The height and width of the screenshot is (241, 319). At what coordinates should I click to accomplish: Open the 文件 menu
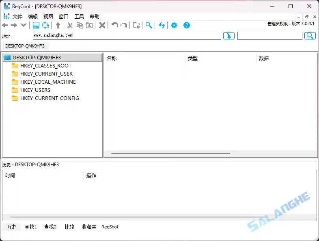pos(17,16)
